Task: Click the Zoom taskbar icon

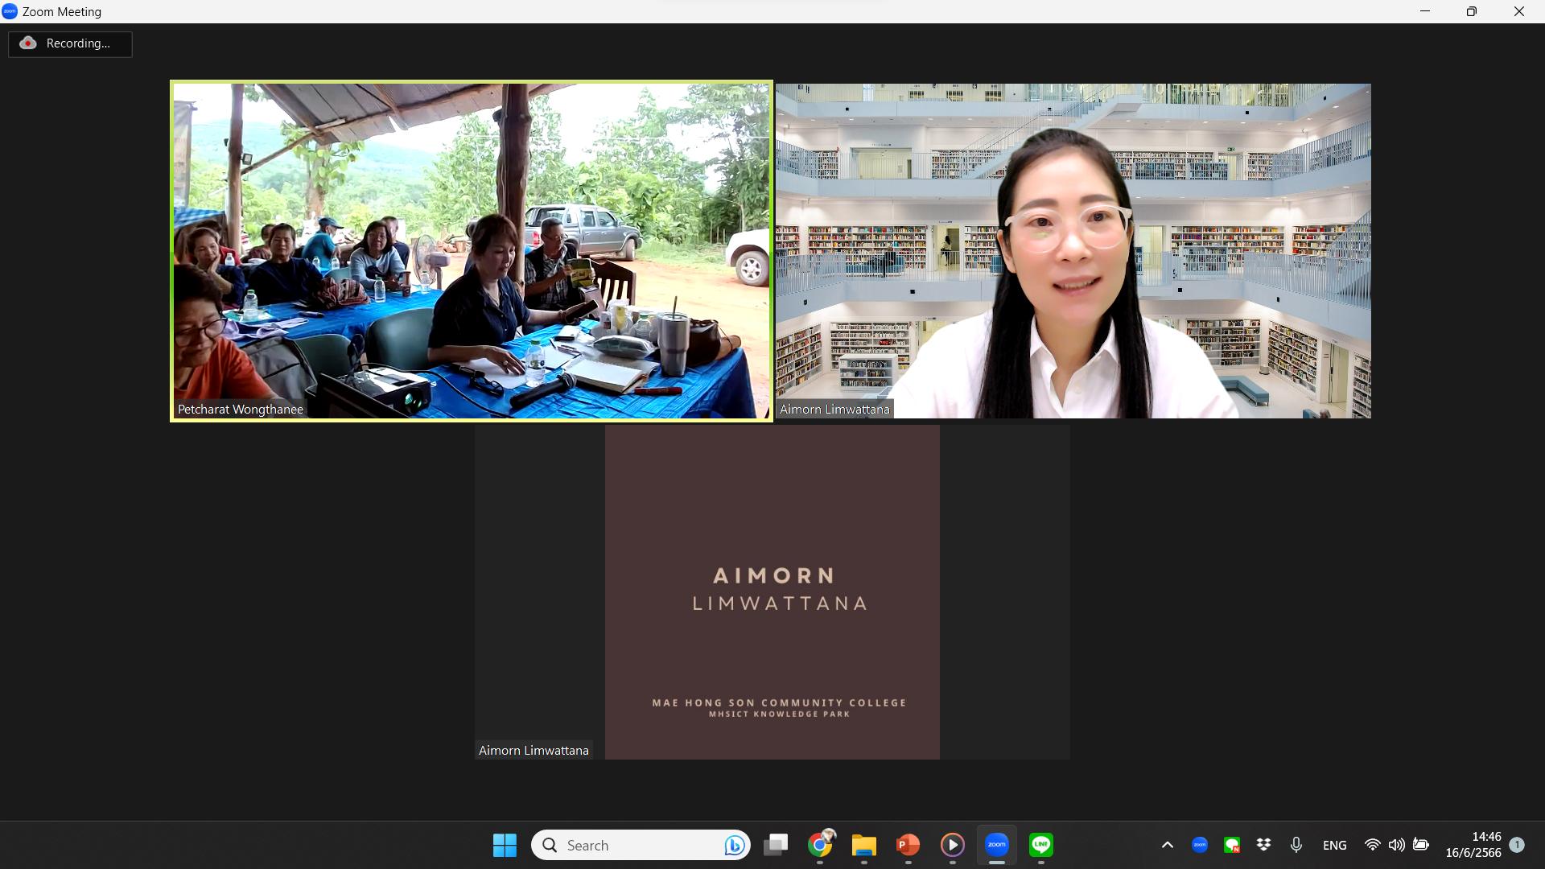Action: (x=997, y=845)
